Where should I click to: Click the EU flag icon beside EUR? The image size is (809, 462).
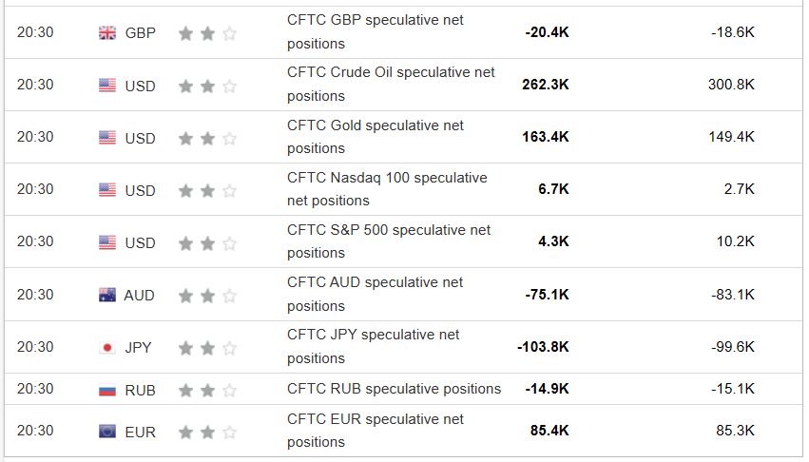click(x=107, y=432)
